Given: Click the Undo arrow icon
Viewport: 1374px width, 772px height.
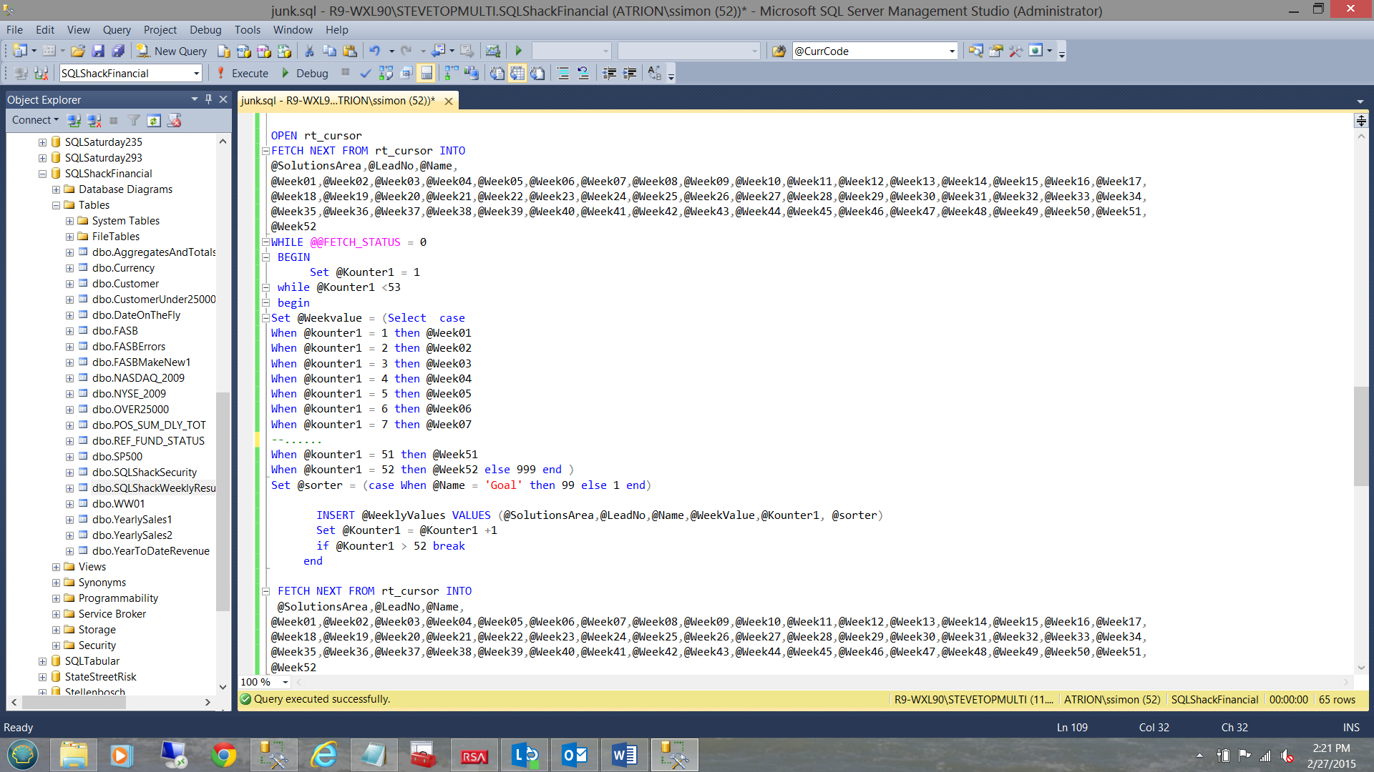Looking at the screenshot, I should point(374,51).
